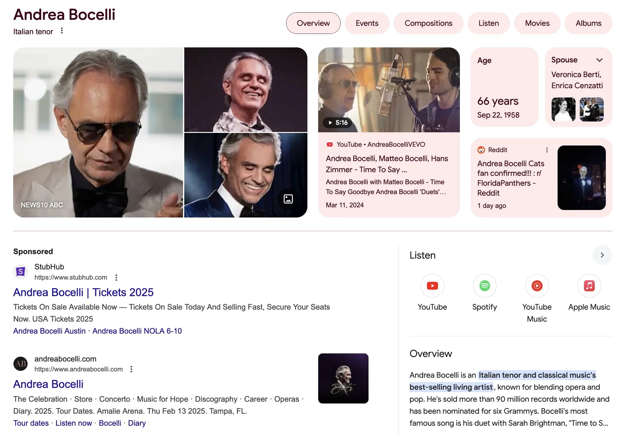Open the YouTube listen icon
Screen dimensions: 622x435
coord(432,286)
